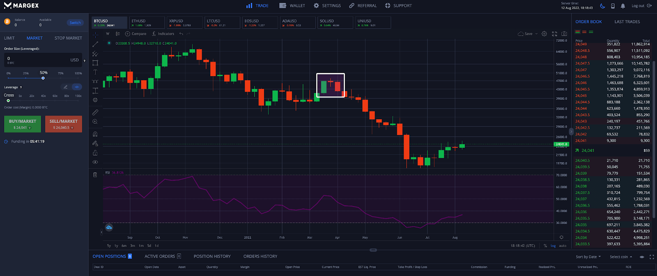
Task: Open the Select coin dropdown
Action: point(620,257)
